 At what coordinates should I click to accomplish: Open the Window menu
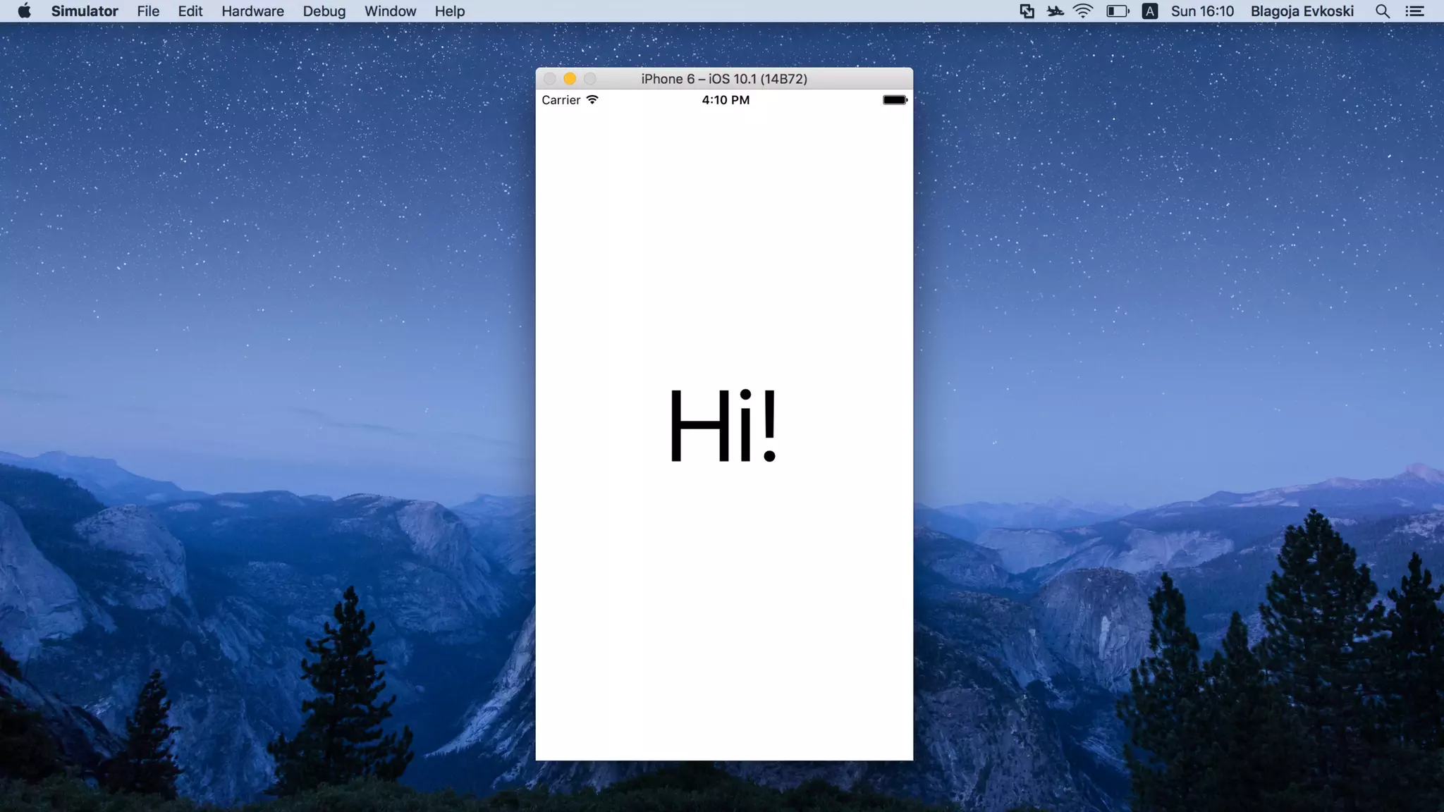click(x=390, y=11)
